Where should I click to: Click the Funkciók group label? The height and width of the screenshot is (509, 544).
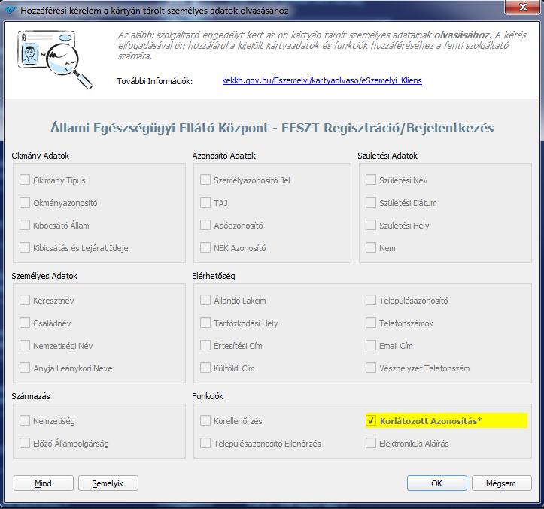pyautogui.click(x=208, y=396)
